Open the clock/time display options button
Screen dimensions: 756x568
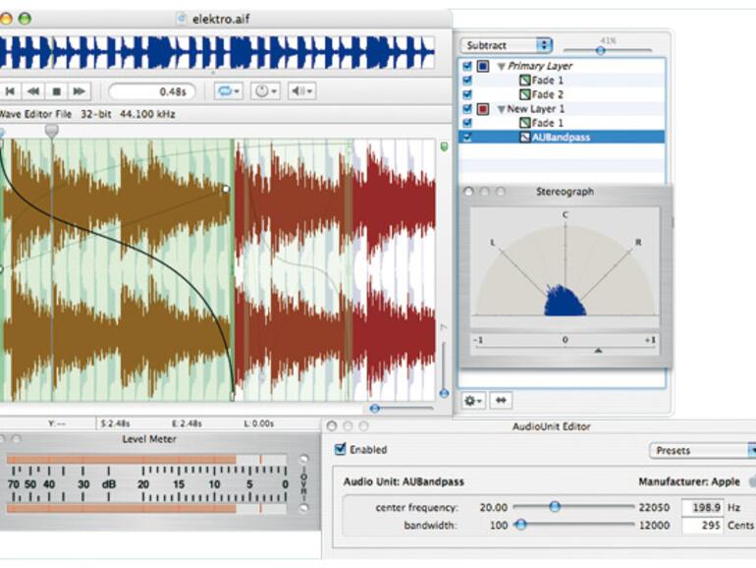264,91
